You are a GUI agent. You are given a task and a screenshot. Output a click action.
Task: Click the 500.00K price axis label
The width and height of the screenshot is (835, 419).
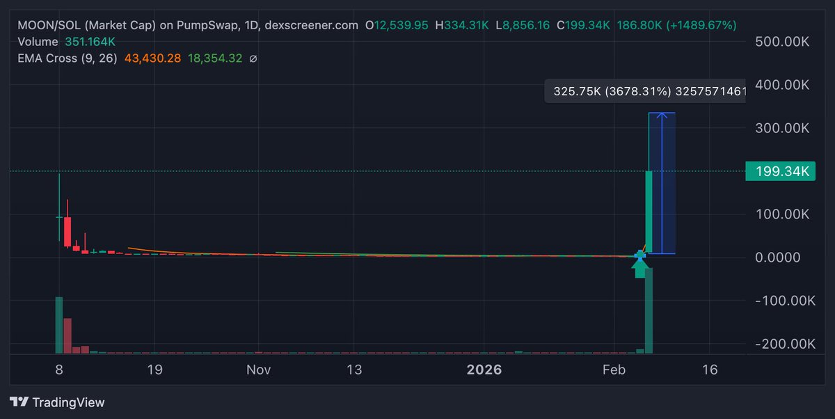coord(782,41)
